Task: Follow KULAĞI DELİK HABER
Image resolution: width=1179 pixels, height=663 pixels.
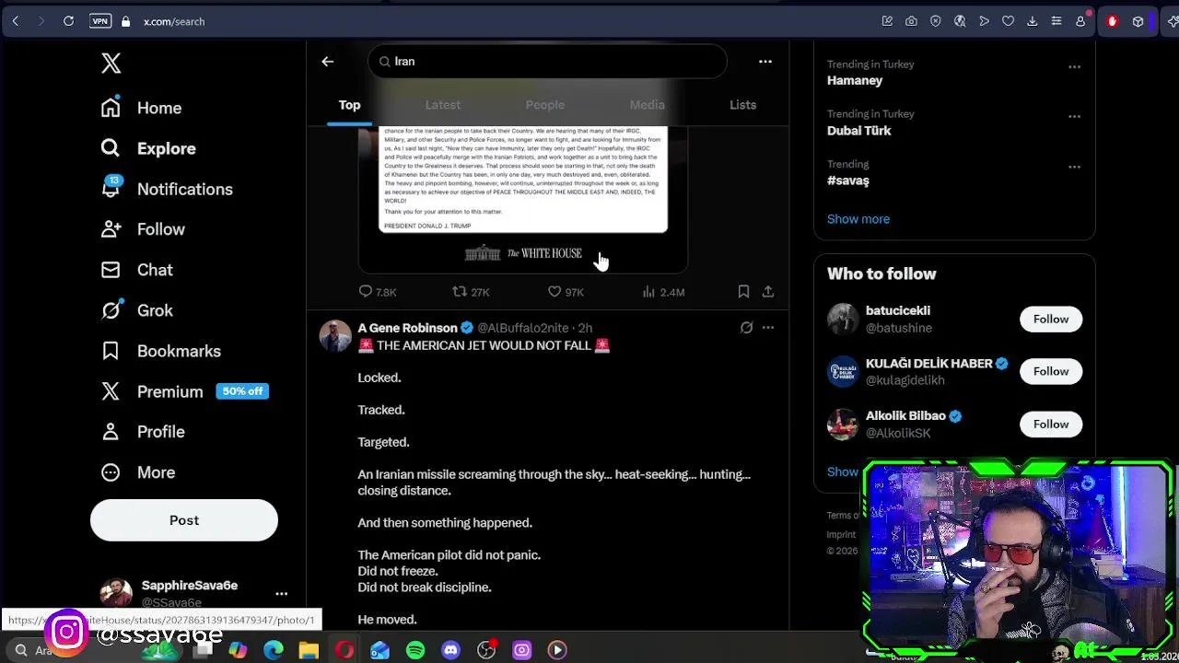Action: pyautogui.click(x=1050, y=372)
